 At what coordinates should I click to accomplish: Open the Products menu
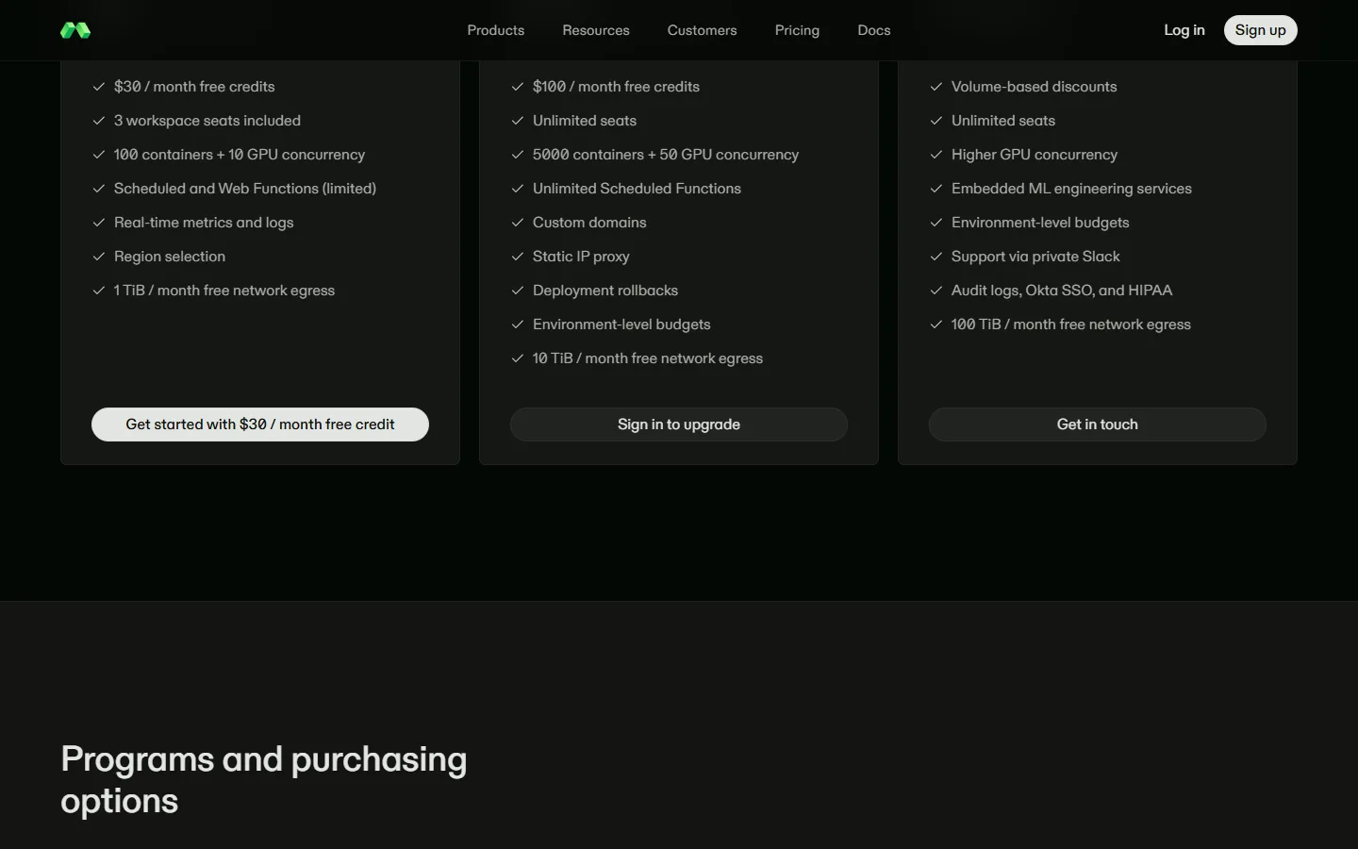(x=496, y=30)
